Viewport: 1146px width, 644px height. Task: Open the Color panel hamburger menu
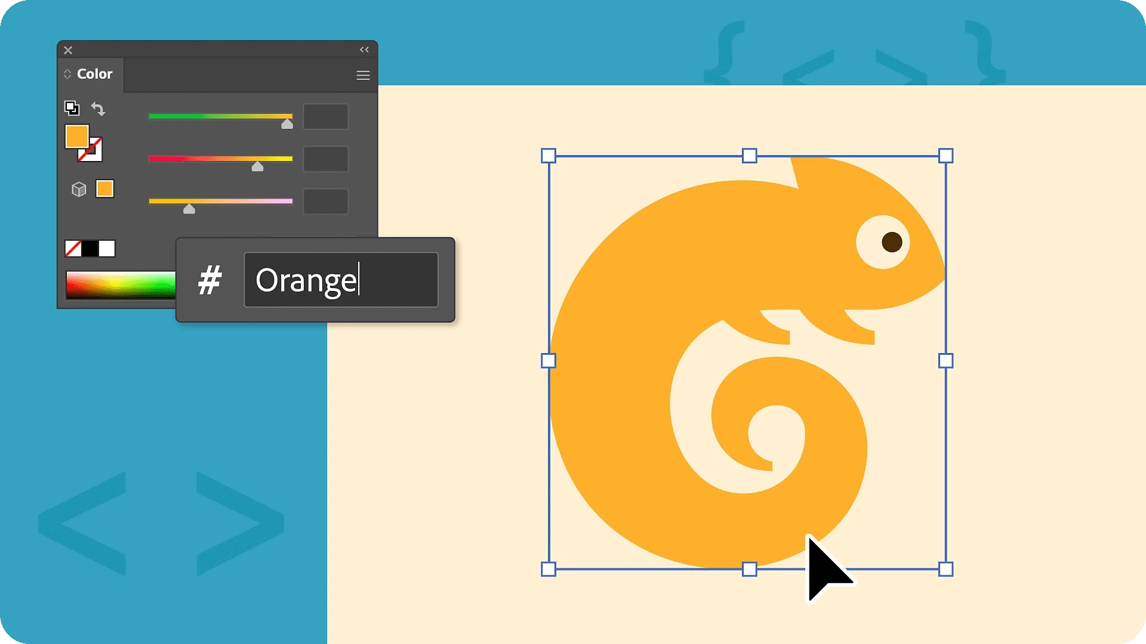tap(363, 75)
